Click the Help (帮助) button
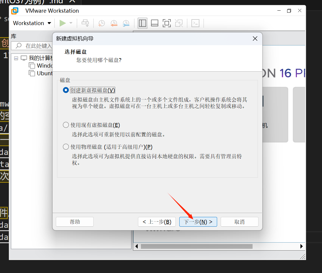The image size is (322, 273). (x=75, y=222)
